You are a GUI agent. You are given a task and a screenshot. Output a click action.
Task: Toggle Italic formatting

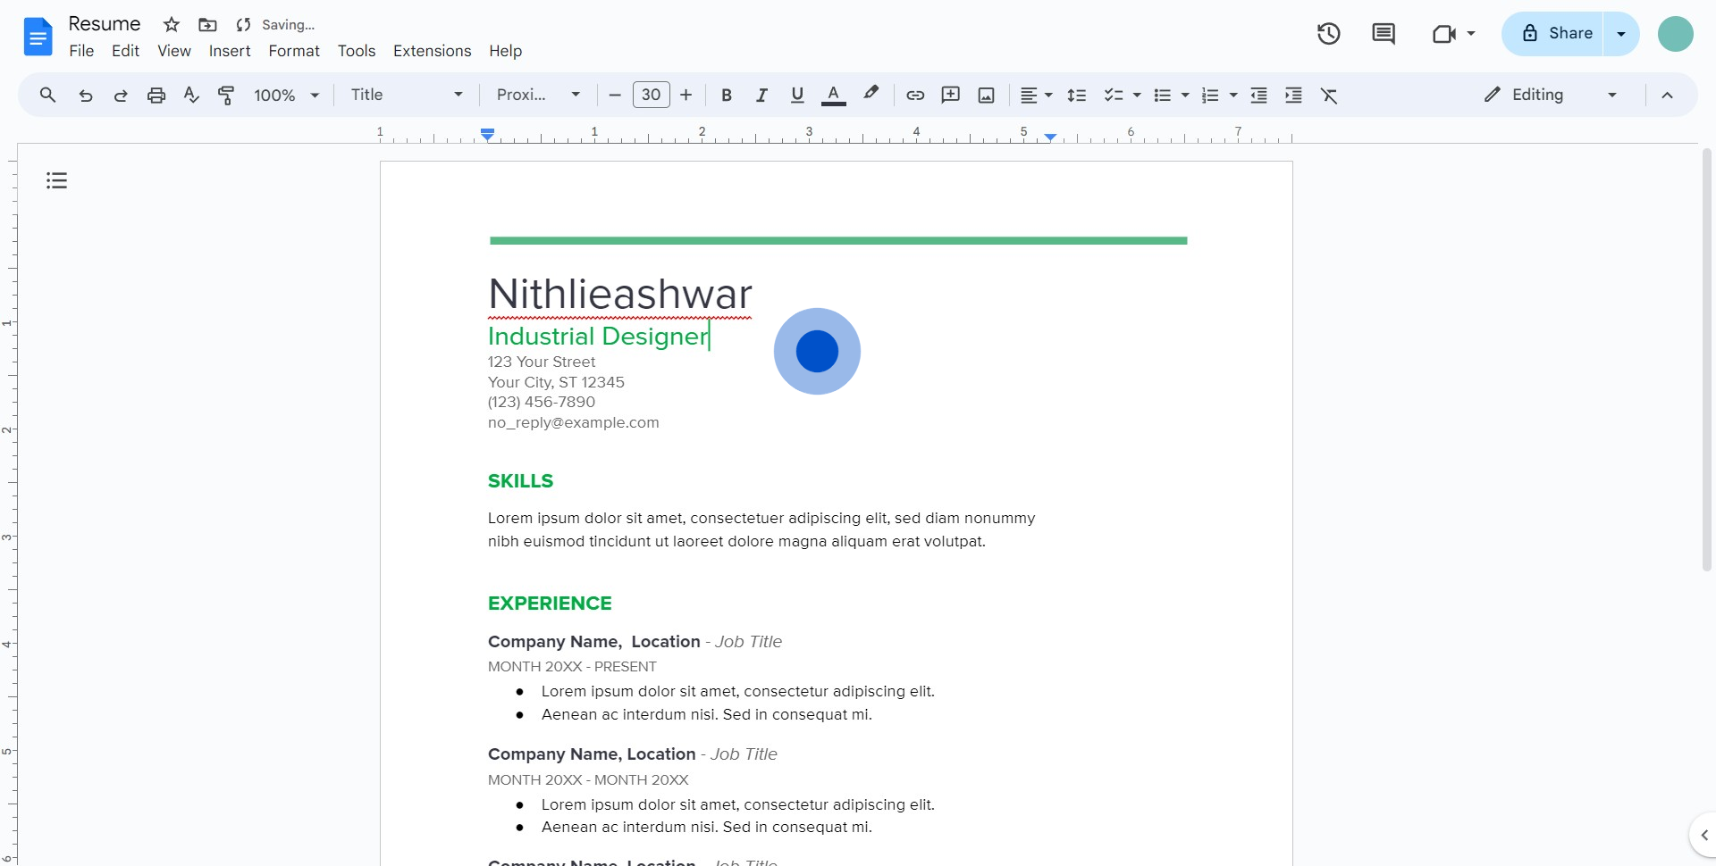click(761, 96)
